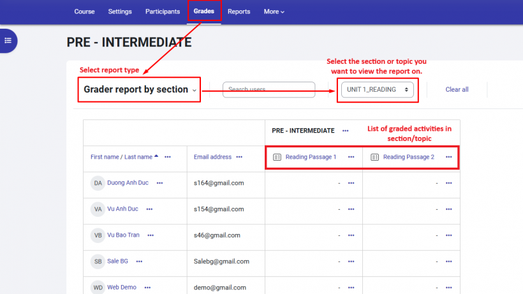Click the Reading Passage 1 activity icon

coord(277,157)
